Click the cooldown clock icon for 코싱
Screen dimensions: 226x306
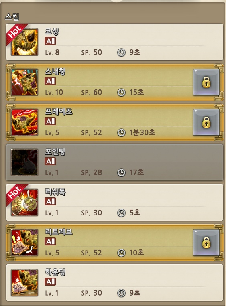point(121,52)
